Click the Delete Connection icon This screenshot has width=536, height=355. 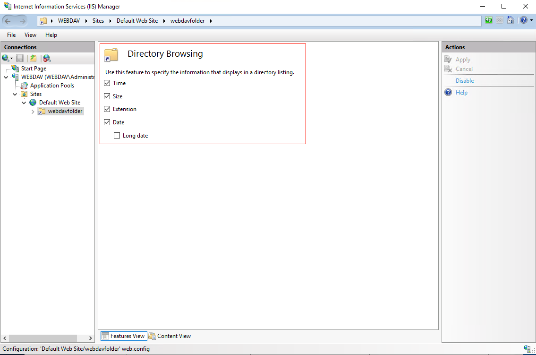tap(47, 58)
